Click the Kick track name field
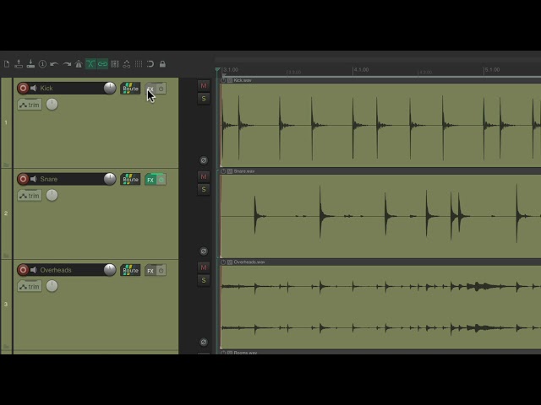 coord(71,88)
